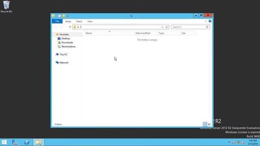Click the Forward navigation arrow
The height and width of the screenshot is (146, 260).
pos(61,27)
